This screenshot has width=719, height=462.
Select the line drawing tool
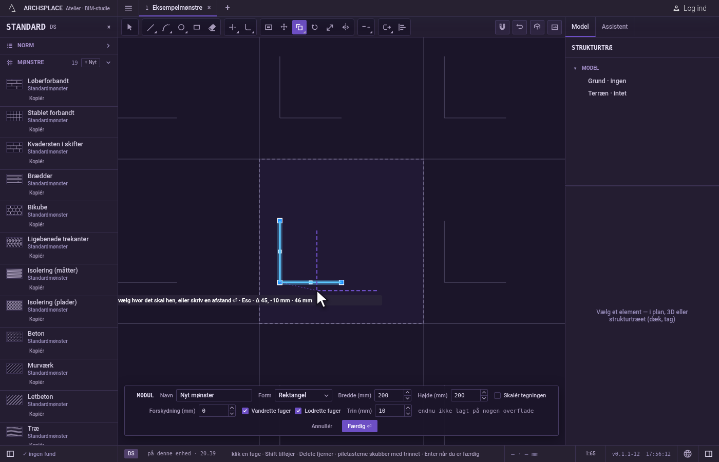tap(150, 27)
